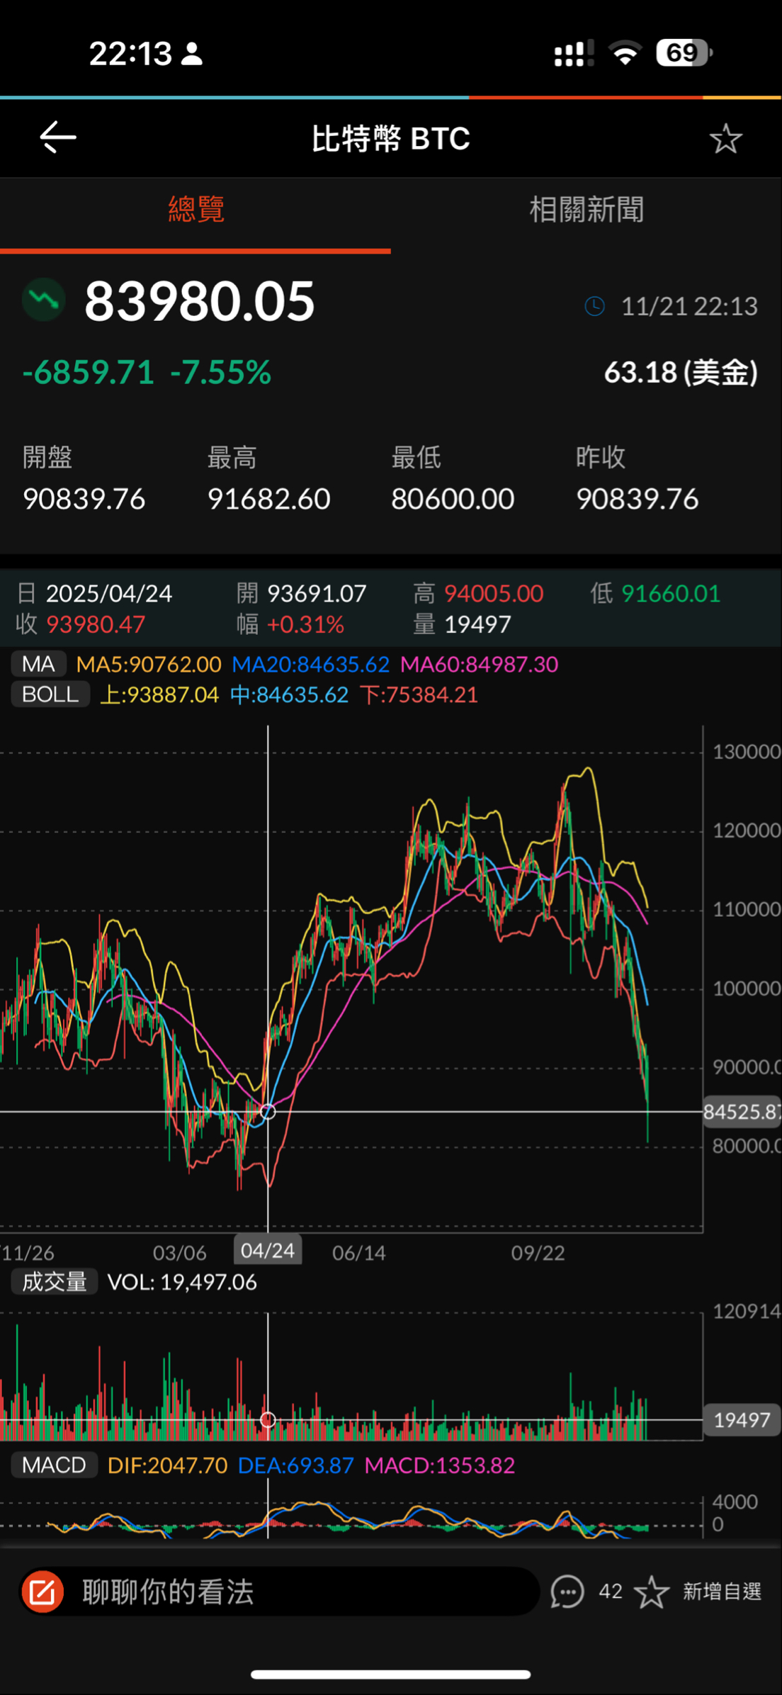
Task: Tap the 低 value 91660.01
Action: [671, 593]
